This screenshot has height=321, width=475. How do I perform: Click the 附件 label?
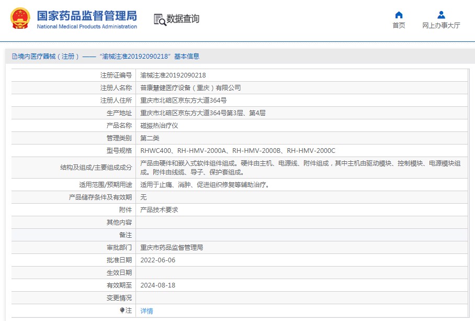126,210
